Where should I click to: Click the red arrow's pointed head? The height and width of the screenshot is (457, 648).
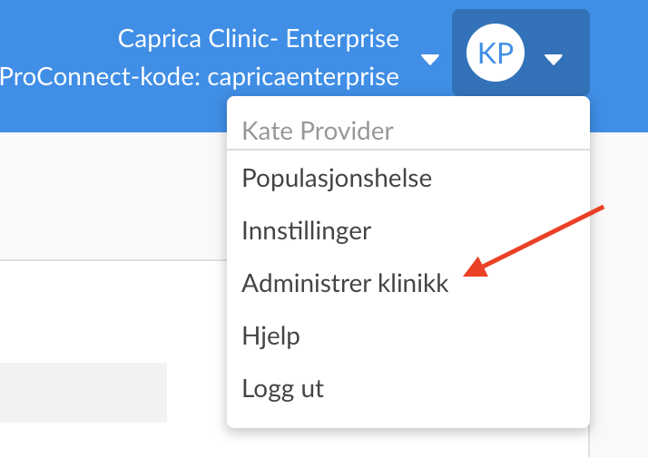click(x=473, y=270)
